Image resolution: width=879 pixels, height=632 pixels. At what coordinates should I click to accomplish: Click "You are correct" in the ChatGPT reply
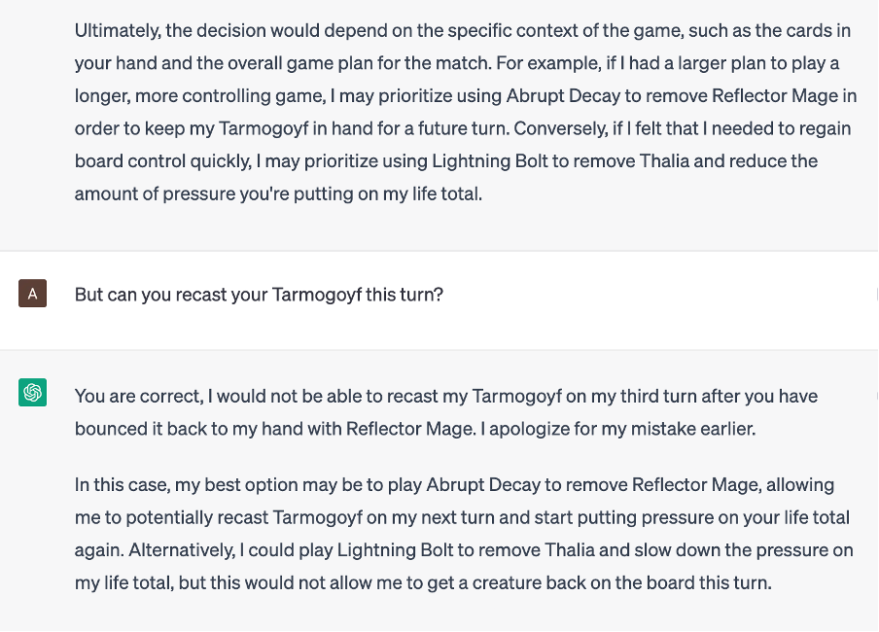click(x=137, y=396)
